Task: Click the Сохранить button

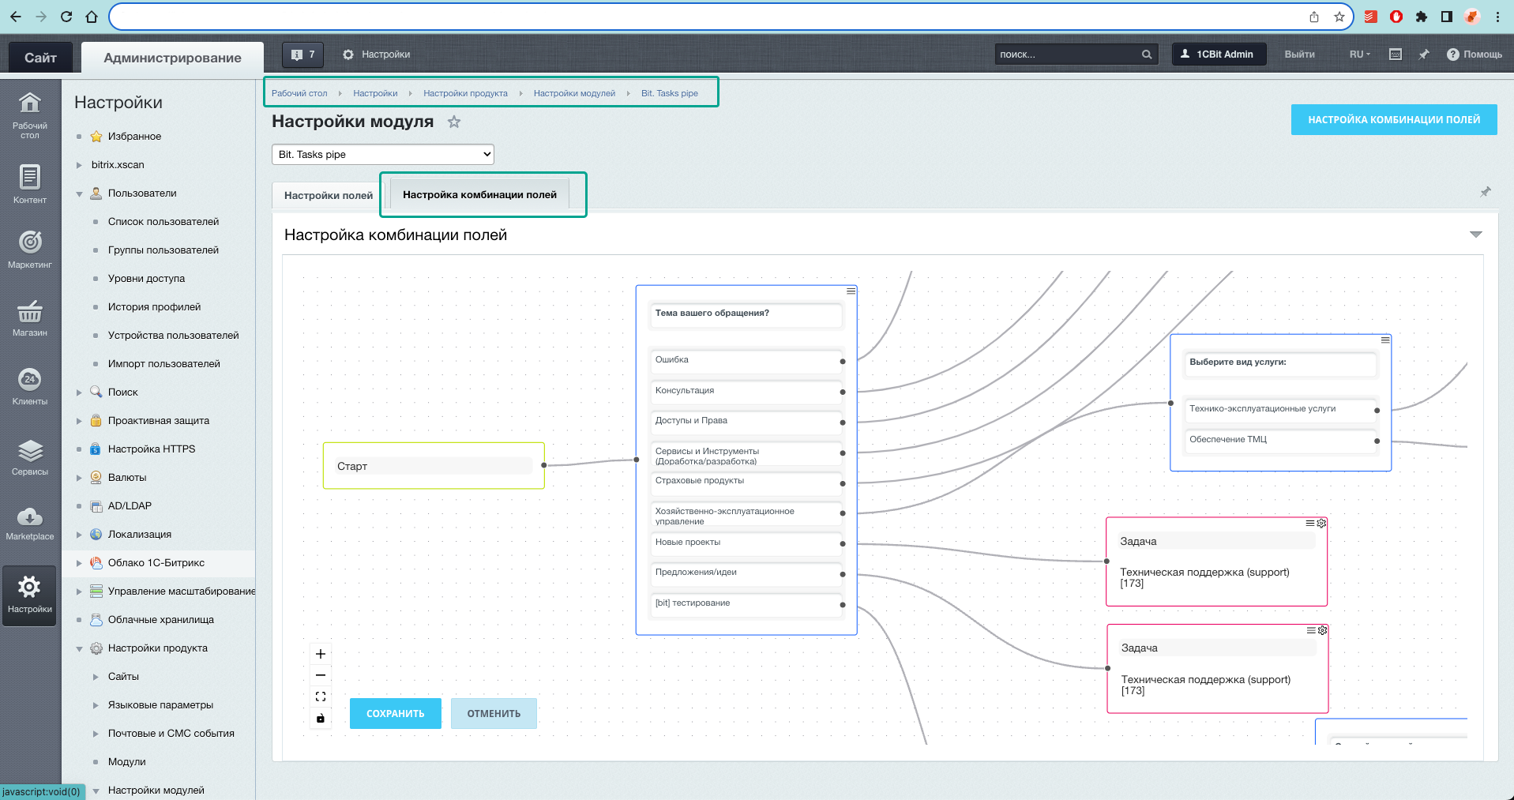Action: coord(396,713)
